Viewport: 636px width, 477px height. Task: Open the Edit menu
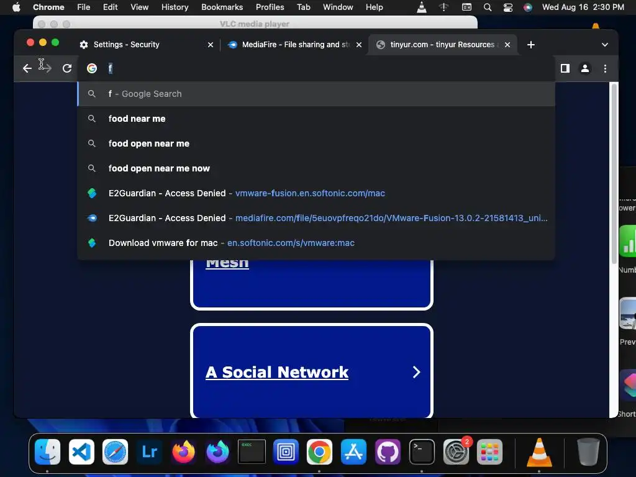(110, 7)
